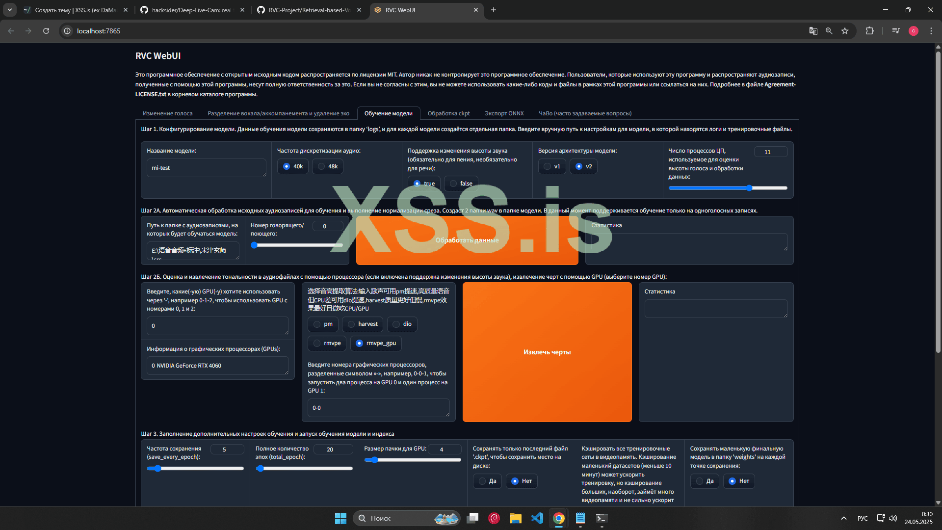Select the harvest pitch extraction method
This screenshot has width=942, height=530.
352,324
